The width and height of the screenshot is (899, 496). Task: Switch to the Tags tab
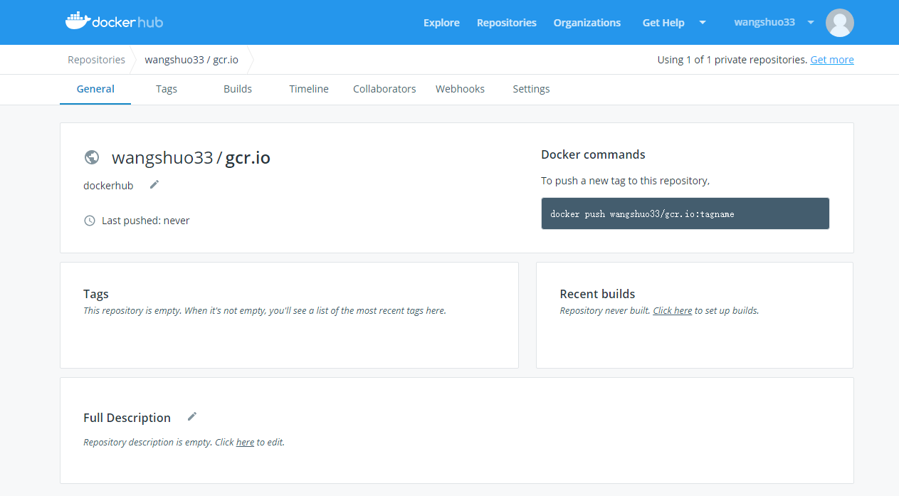click(x=167, y=89)
